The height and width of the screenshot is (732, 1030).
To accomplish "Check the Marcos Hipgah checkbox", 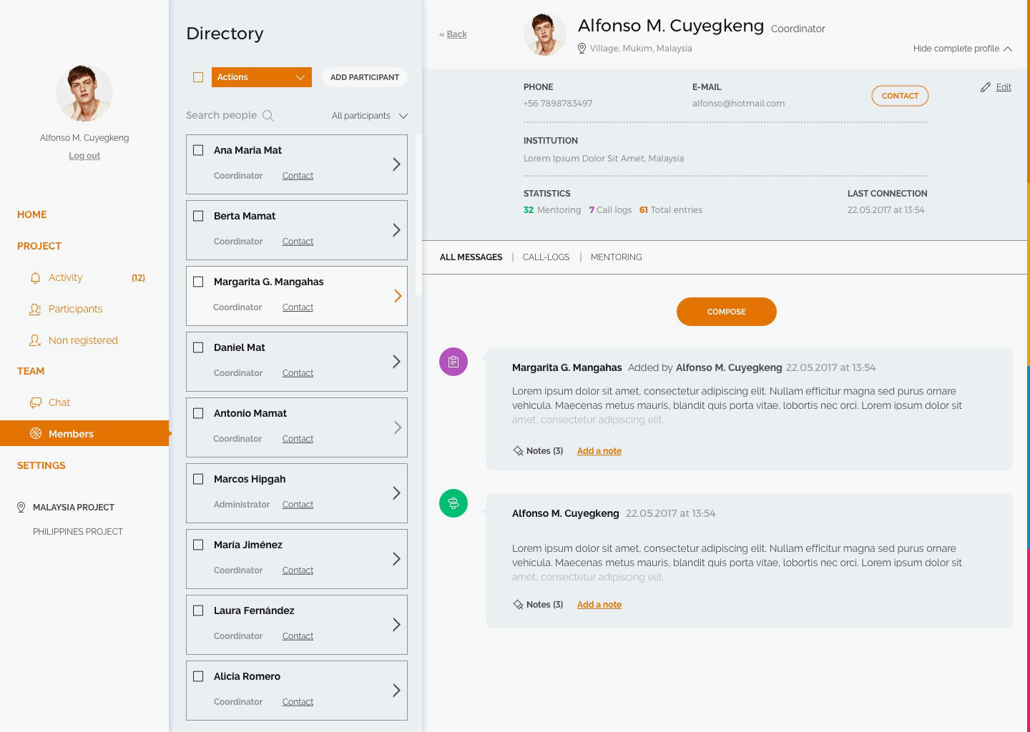I will pos(198,479).
